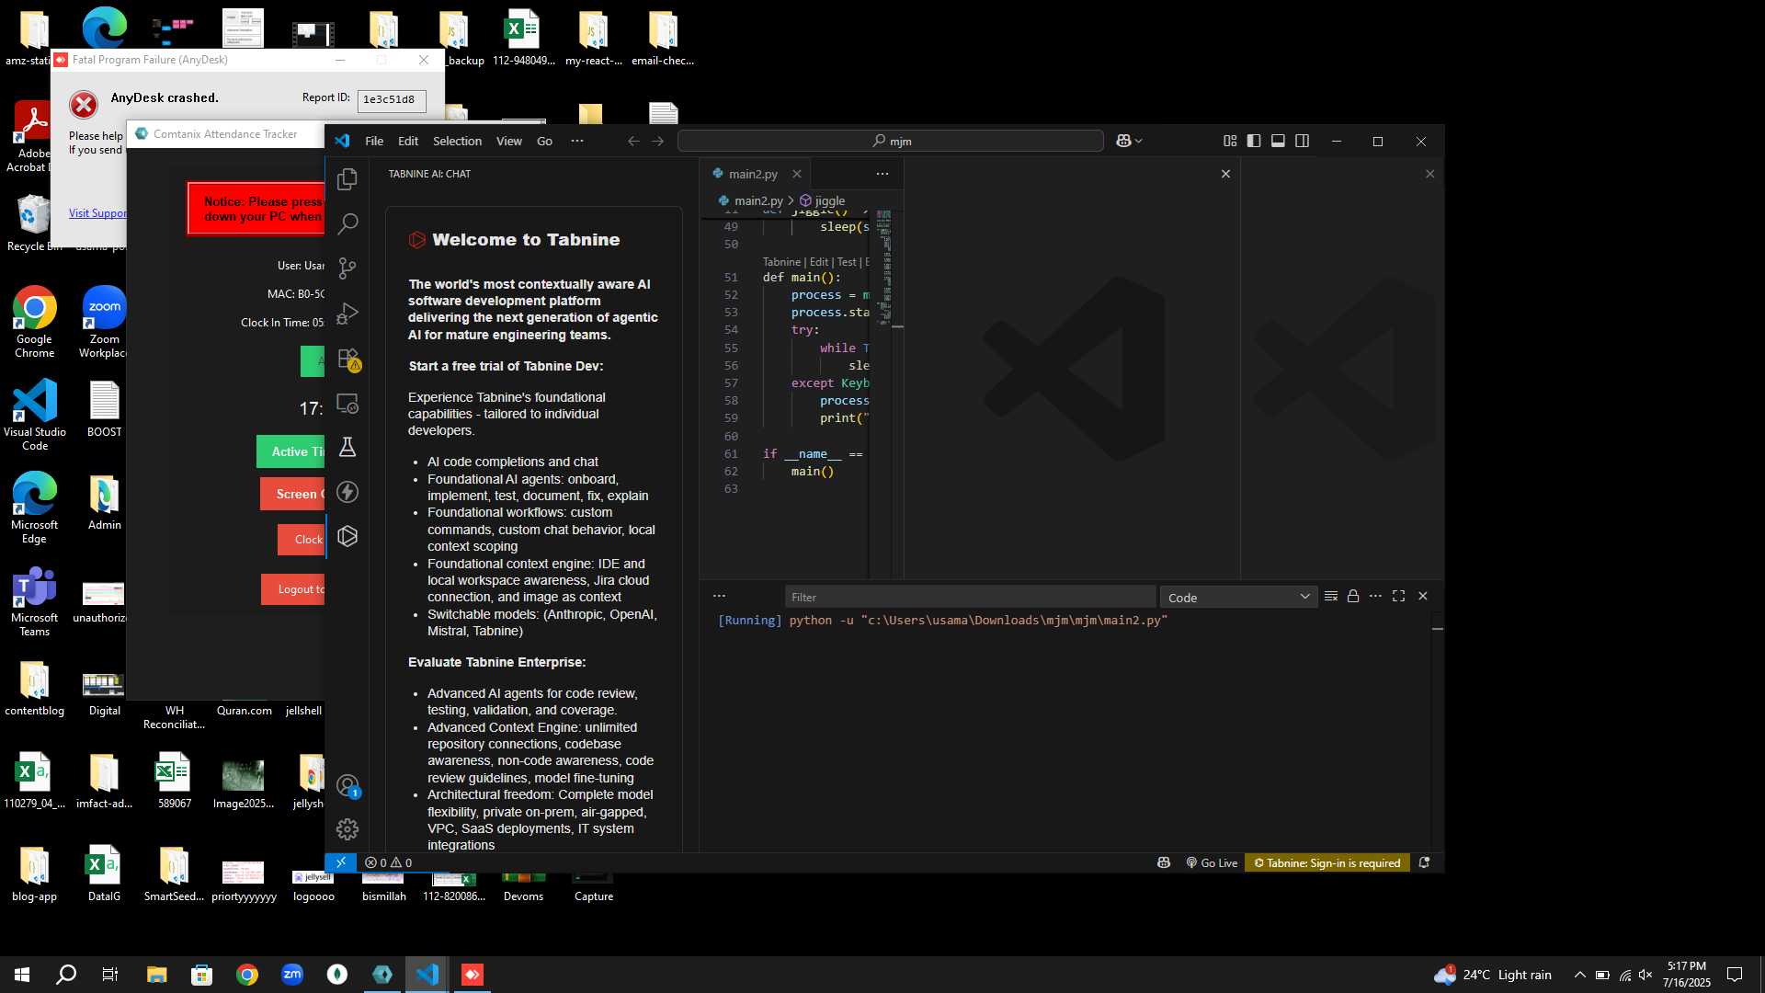The image size is (1765, 993).
Task: Open more editor actions for main2.py group
Action: click(882, 174)
